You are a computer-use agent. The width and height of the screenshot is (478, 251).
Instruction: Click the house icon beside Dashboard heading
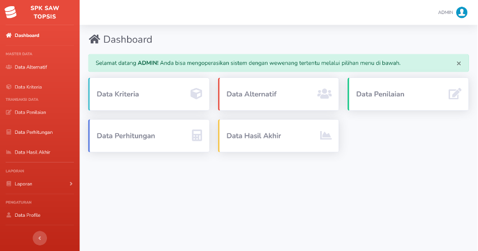[x=95, y=39]
